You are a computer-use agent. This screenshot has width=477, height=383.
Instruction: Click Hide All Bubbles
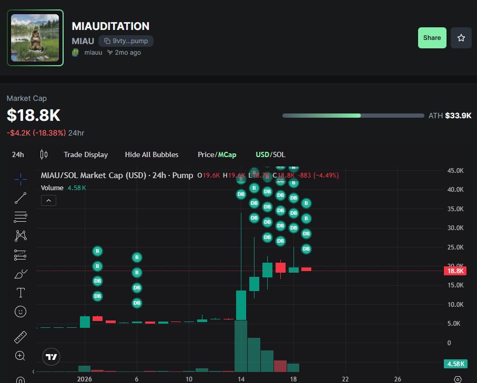click(x=151, y=154)
